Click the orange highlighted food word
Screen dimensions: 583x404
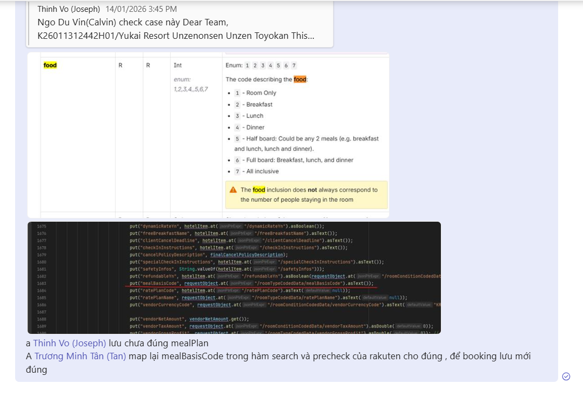[300, 79]
